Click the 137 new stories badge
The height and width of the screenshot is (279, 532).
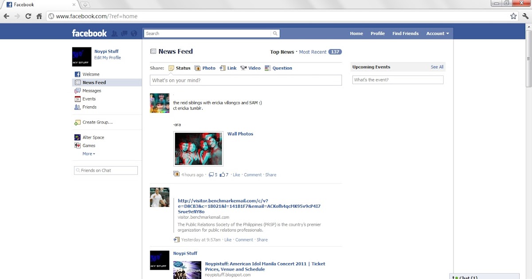click(335, 52)
